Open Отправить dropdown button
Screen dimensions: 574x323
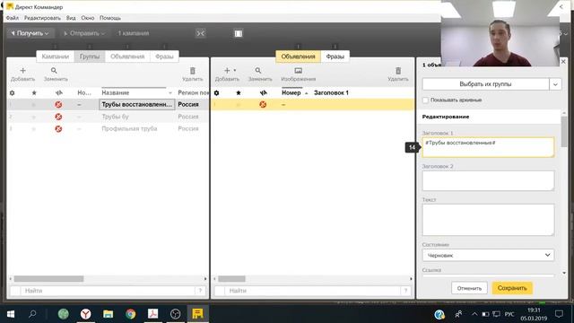click(83, 33)
